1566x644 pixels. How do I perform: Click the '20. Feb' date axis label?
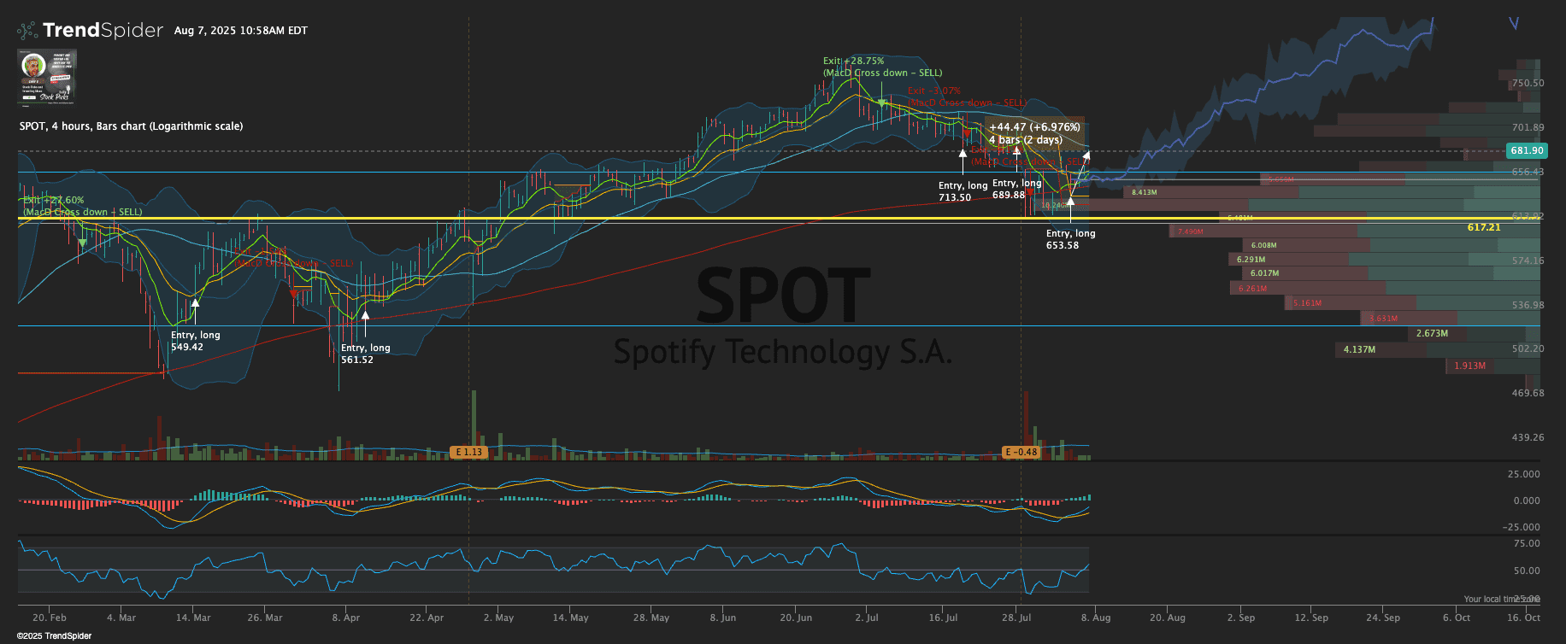pyautogui.click(x=50, y=618)
